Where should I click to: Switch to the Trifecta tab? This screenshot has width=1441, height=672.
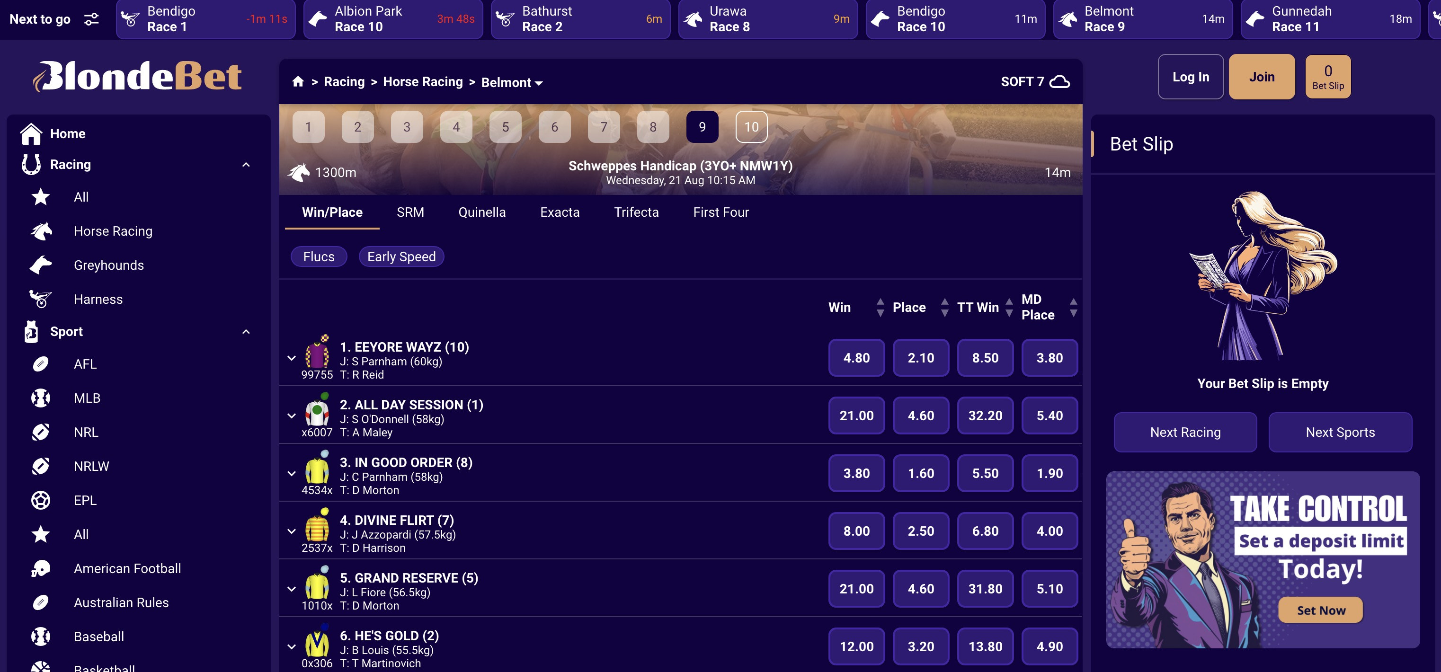click(636, 212)
